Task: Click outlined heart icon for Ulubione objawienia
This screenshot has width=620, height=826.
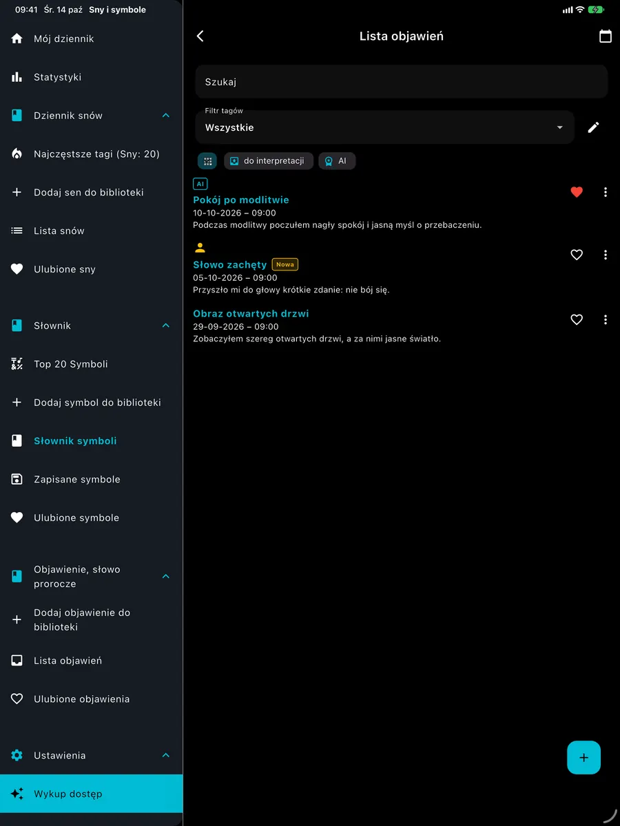Action: pos(17,699)
